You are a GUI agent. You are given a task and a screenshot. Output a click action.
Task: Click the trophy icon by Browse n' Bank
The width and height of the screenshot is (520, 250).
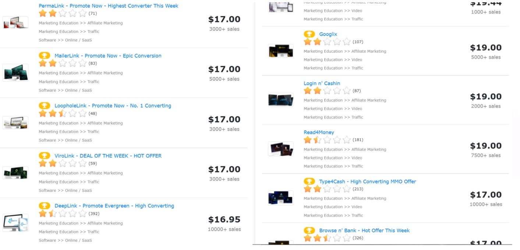point(309,231)
